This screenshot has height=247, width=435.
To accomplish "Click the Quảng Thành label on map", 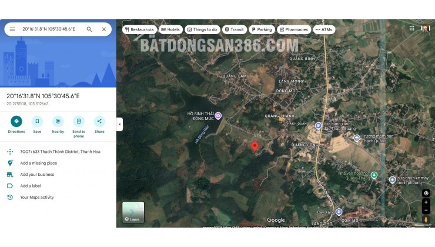I will pos(279,116).
